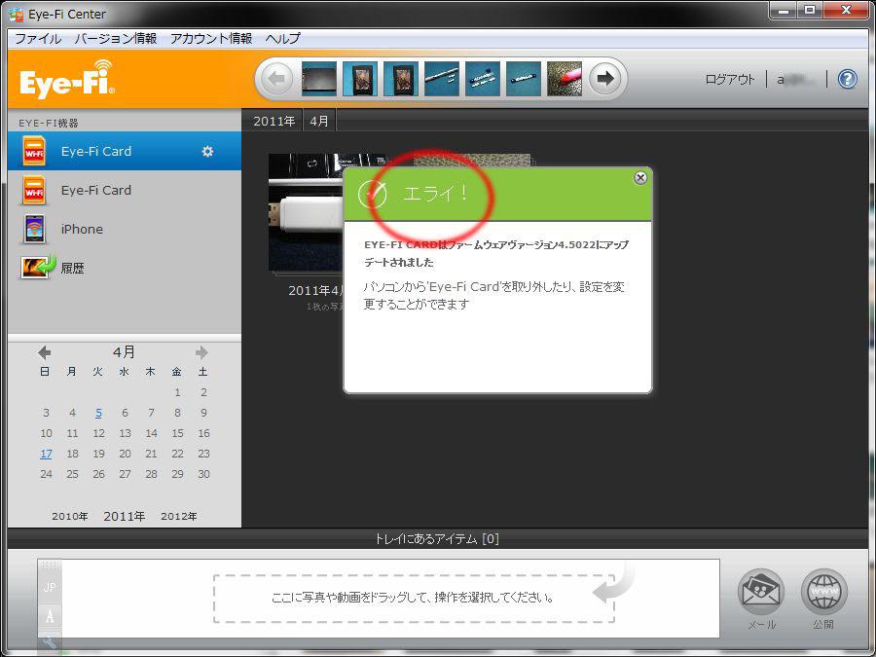The image size is (876, 657).
Task: Click the 2011年 breadcrumb tab
Action: click(x=274, y=121)
